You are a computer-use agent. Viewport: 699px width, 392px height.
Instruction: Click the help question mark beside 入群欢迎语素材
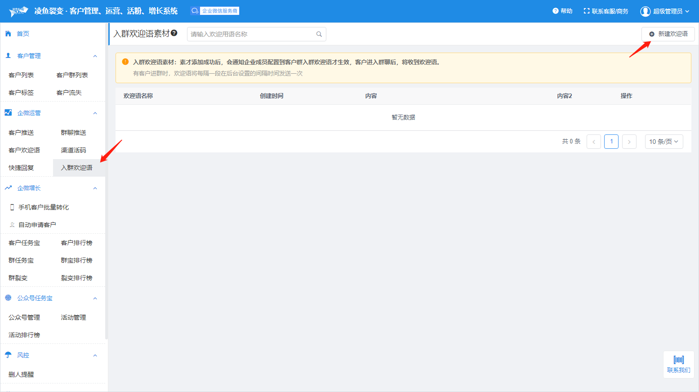pos(174,33)
